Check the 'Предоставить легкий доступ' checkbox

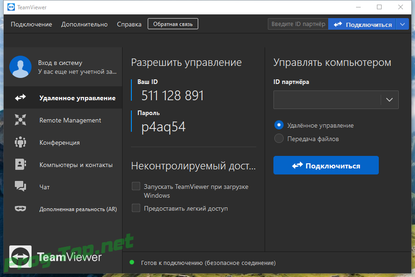(136, 208)
